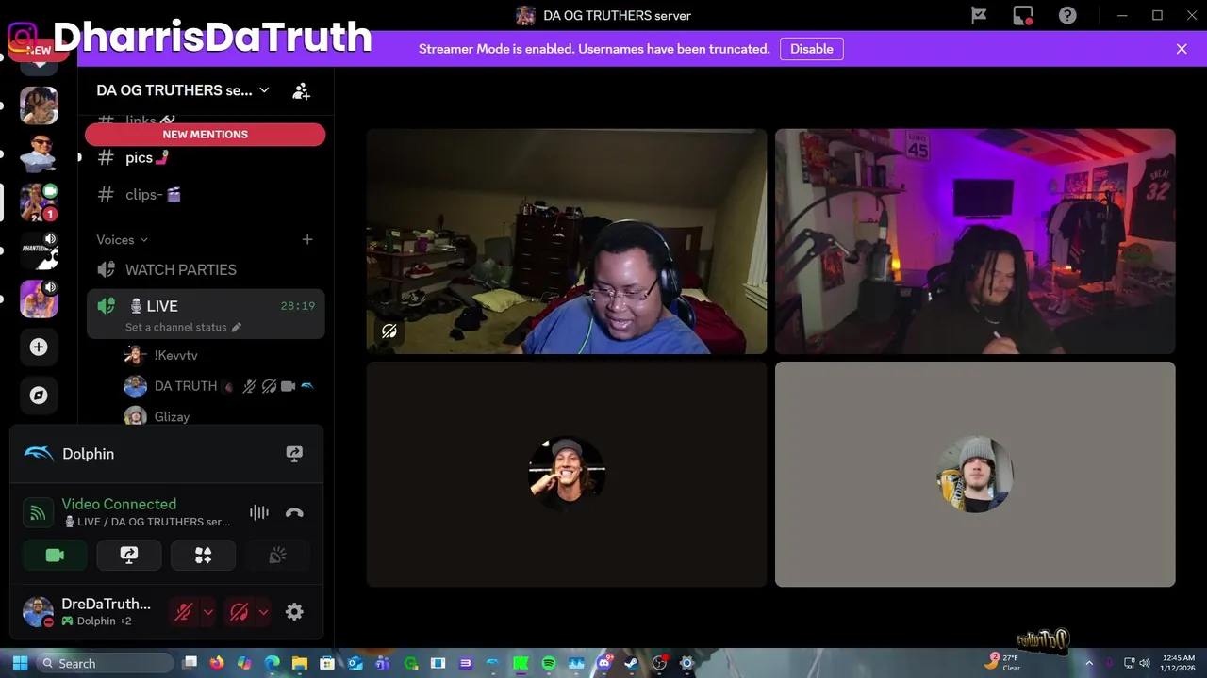
Task: Open noise suppression waveform icon
Action: click(258, 512)
